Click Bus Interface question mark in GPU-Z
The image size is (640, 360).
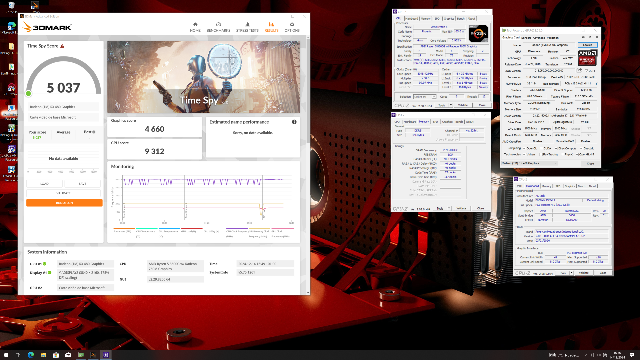(596, 83)
